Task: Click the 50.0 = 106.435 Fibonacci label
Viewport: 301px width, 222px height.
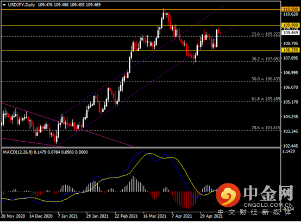Action: 266,79
